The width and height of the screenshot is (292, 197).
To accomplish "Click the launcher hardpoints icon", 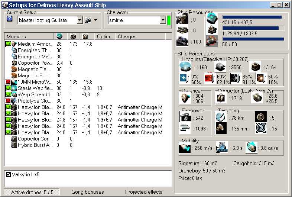I will [182, 30].
